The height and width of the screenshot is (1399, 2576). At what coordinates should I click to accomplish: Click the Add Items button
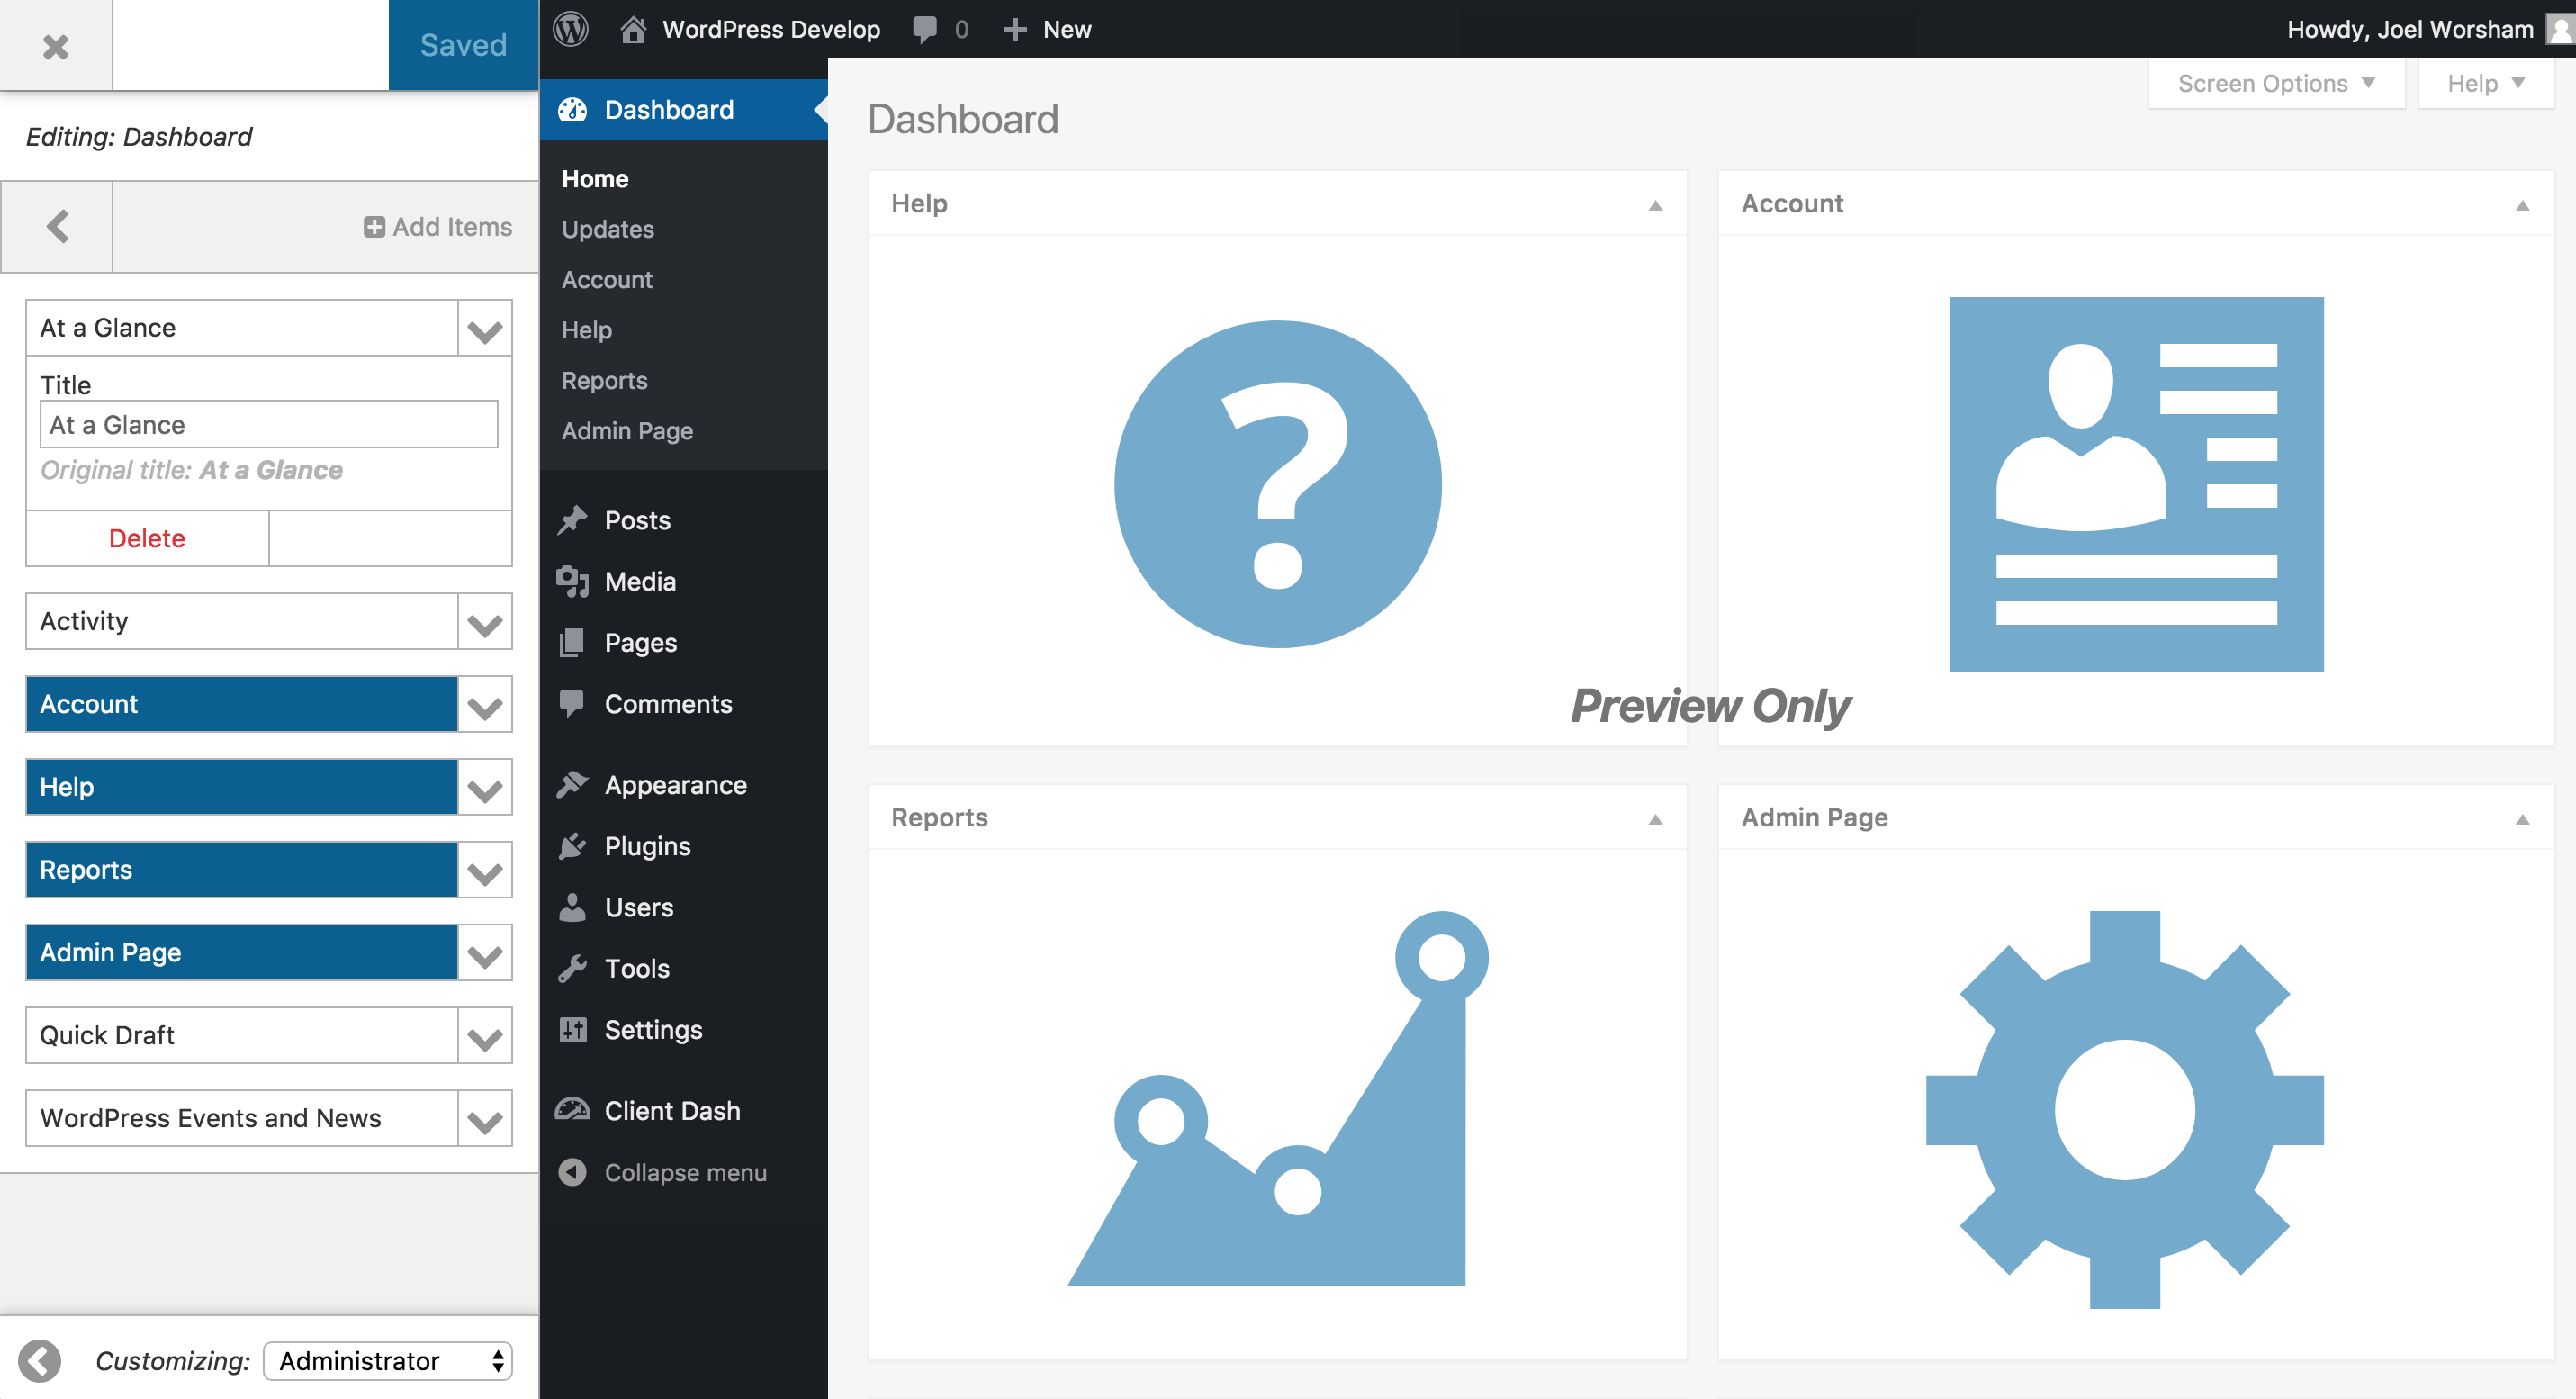[437, 227]
